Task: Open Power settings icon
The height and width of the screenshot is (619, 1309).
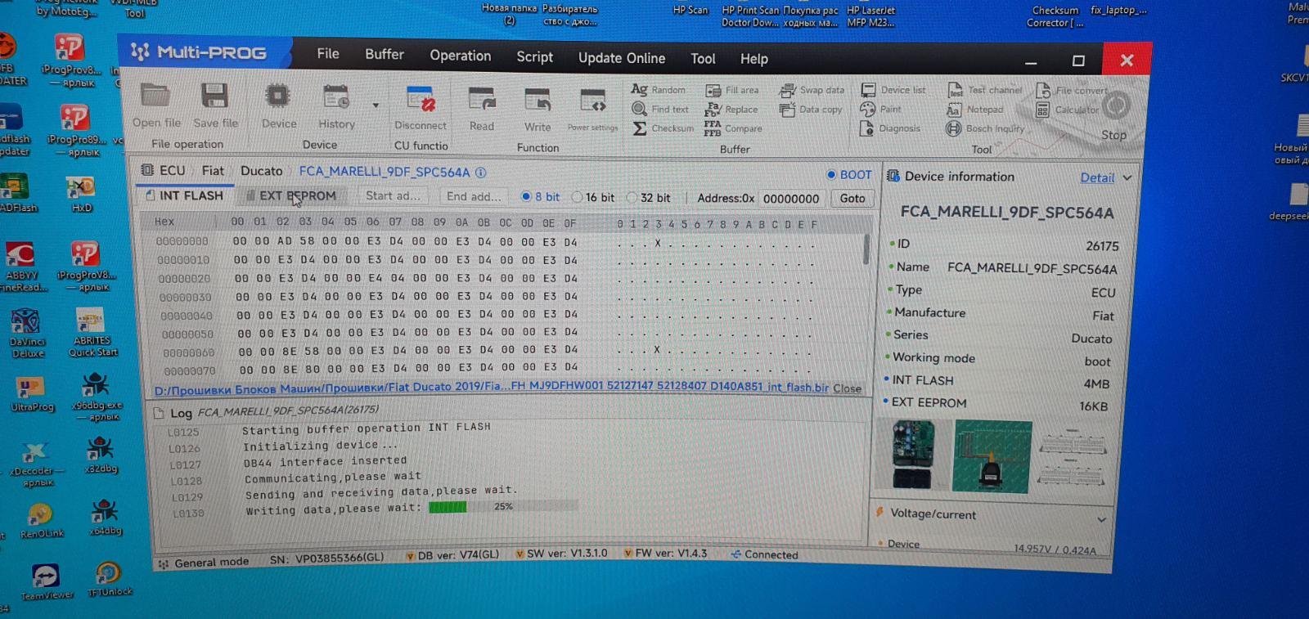Action: tap(592, 101)
